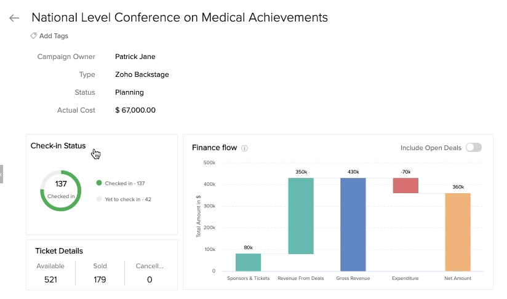This screenshot has height=299, width=507.
Task: Click the blue Gross Revenue bar
Action: click(353, 224)
